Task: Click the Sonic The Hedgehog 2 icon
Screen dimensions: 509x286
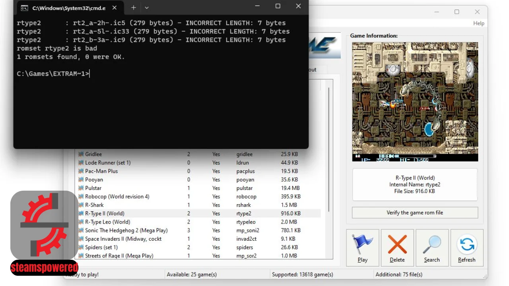Action: 81,230
